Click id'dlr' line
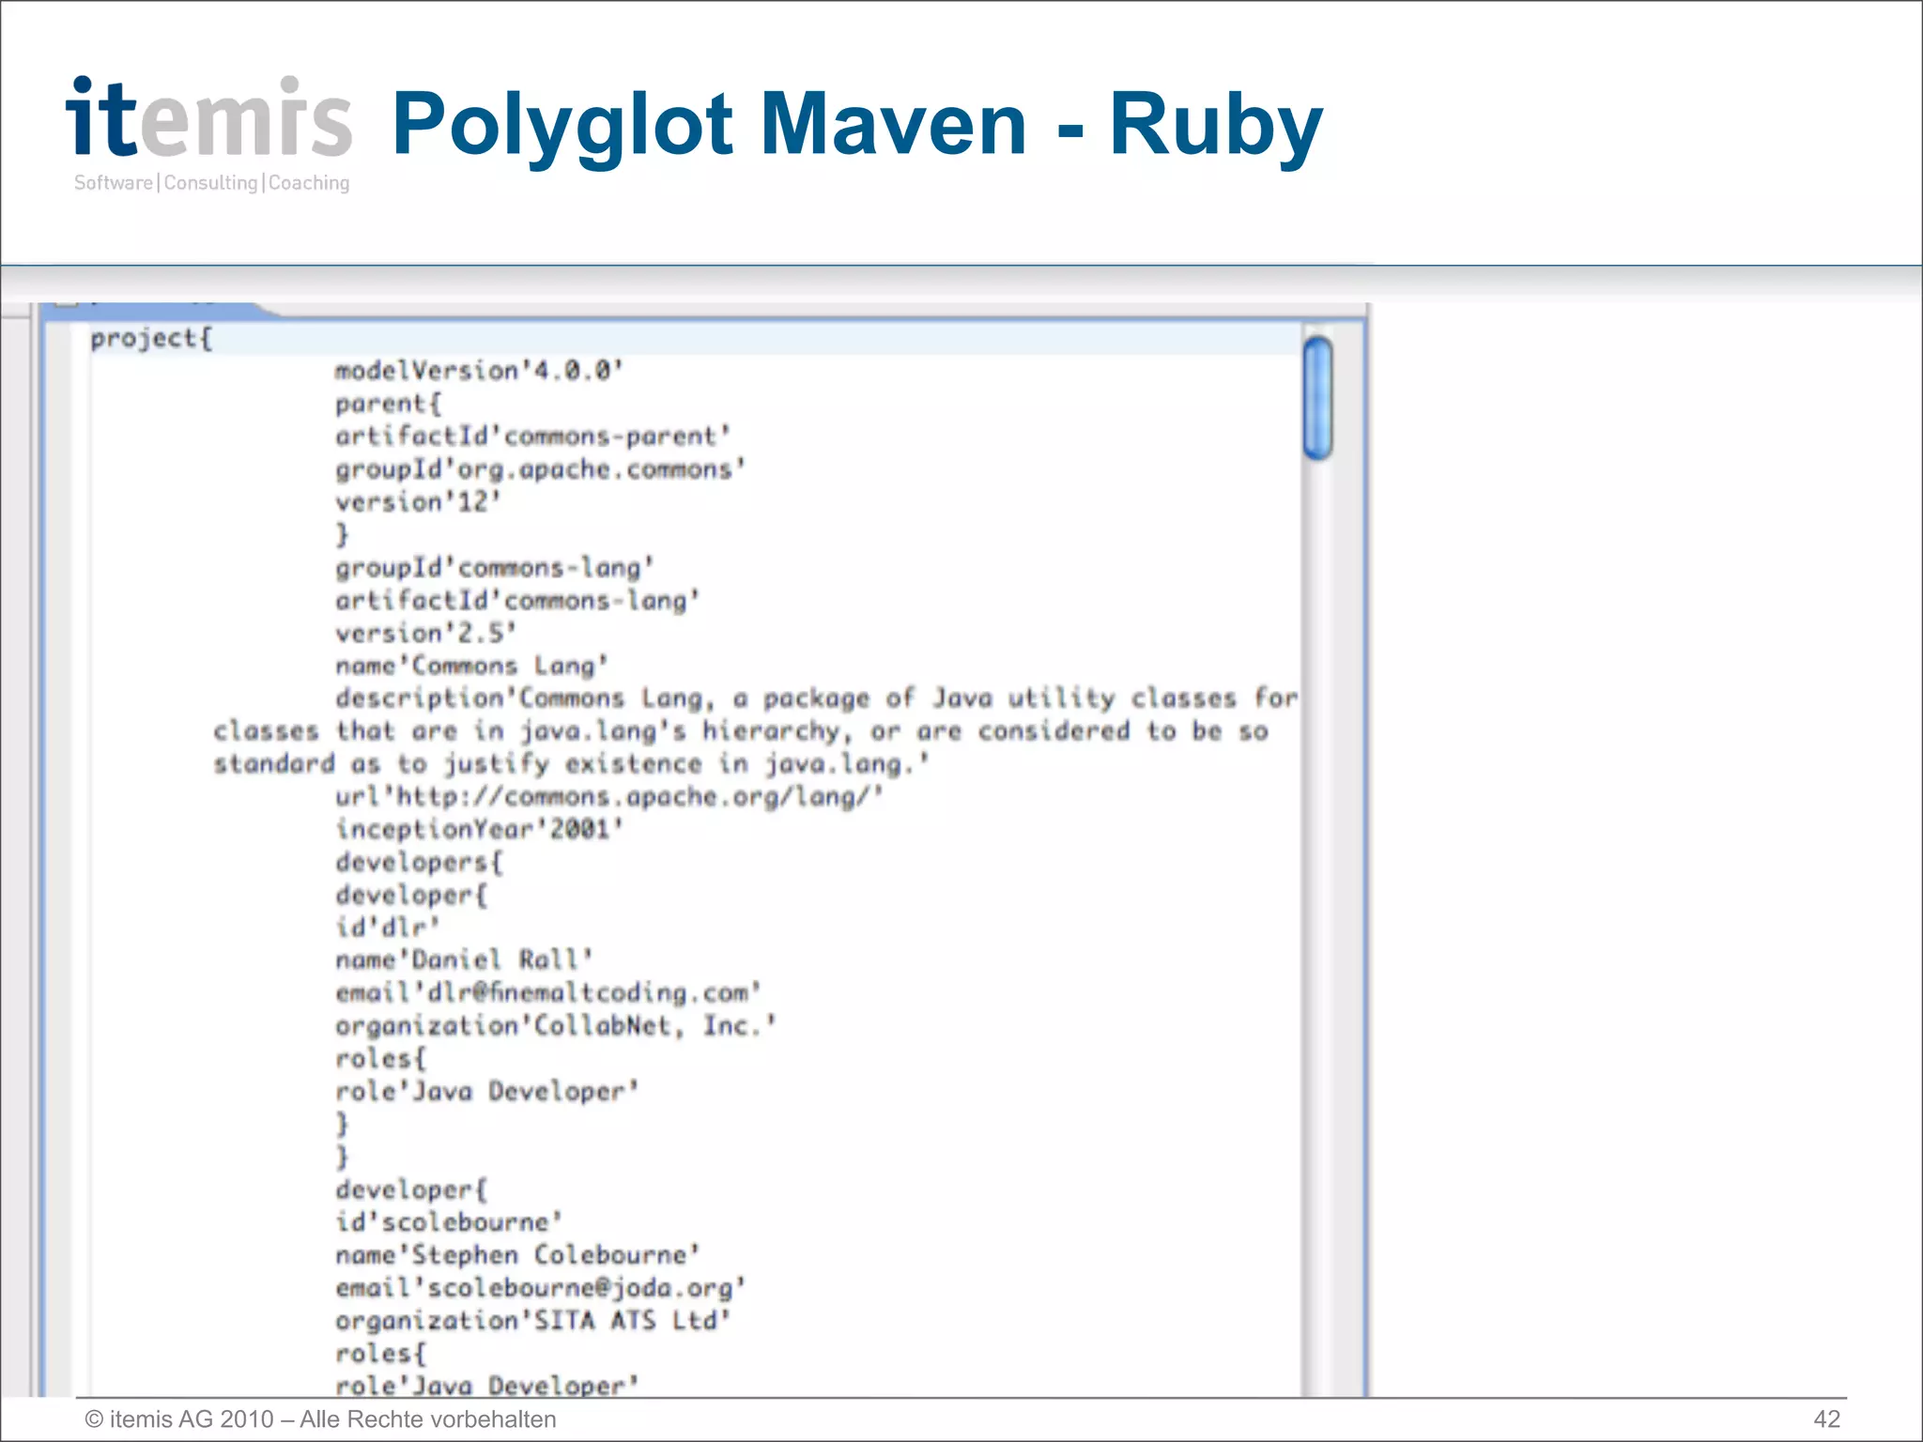 tap(387, 928)
